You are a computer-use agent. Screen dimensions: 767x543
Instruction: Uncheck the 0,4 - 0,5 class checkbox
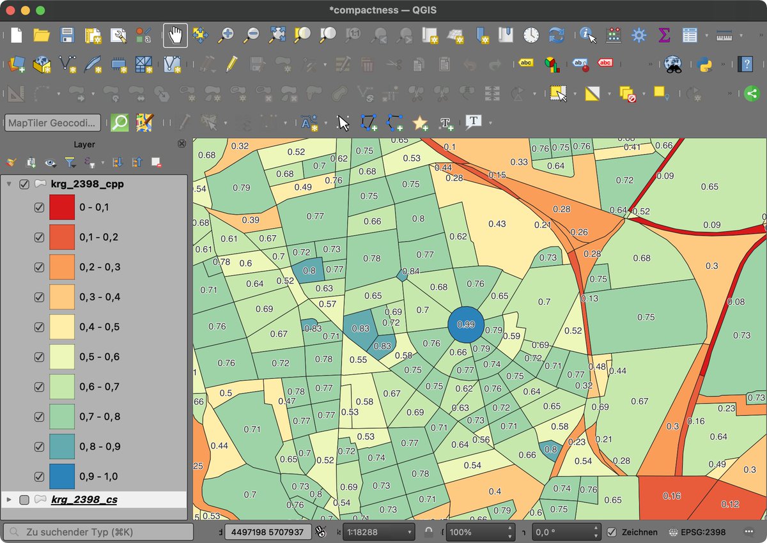click(x=39, y=327)
